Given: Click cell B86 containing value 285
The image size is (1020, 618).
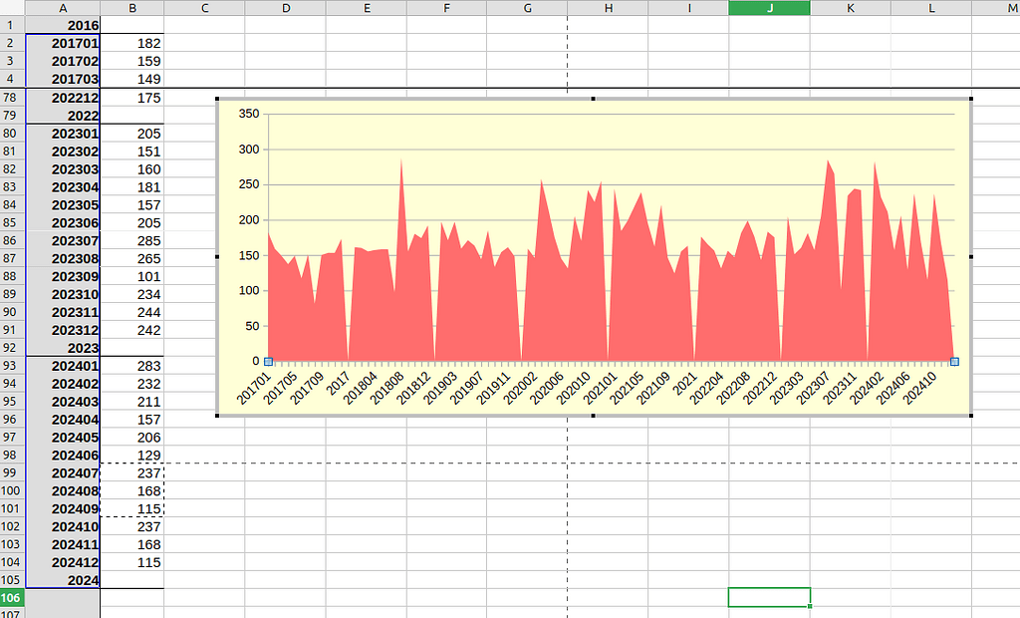Looking at the screenshot, I should pyautogui.click(x=131, y=240).
